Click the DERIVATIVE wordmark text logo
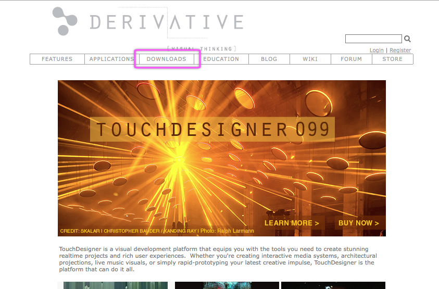 (x=166, y=22)
